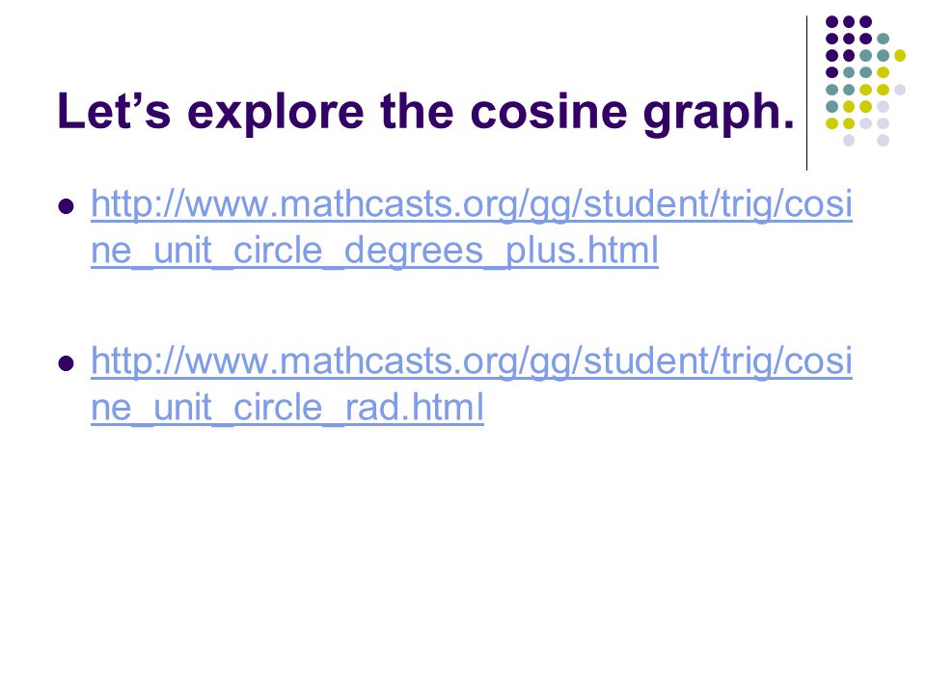
Task: Click the word "the" in the slide title
Action: click(x=417, y=110)
